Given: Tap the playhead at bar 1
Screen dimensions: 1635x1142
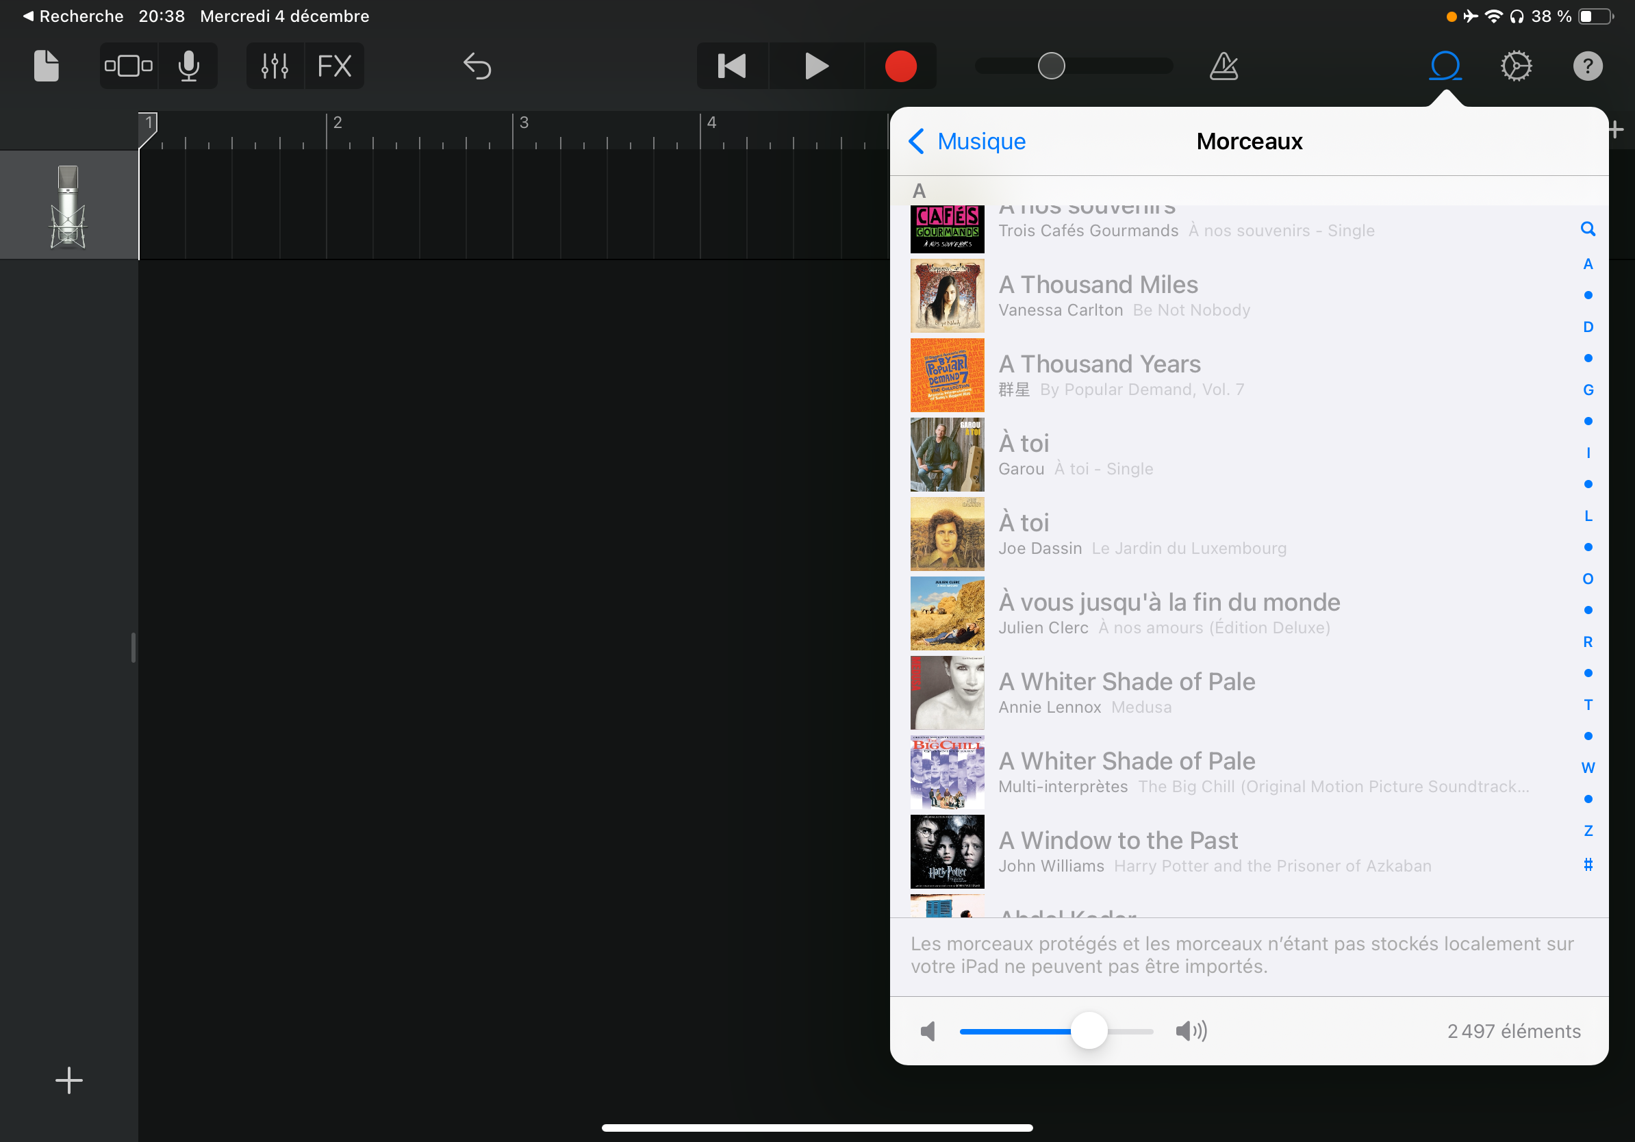Looking at the screenshot, I should 148,129.
